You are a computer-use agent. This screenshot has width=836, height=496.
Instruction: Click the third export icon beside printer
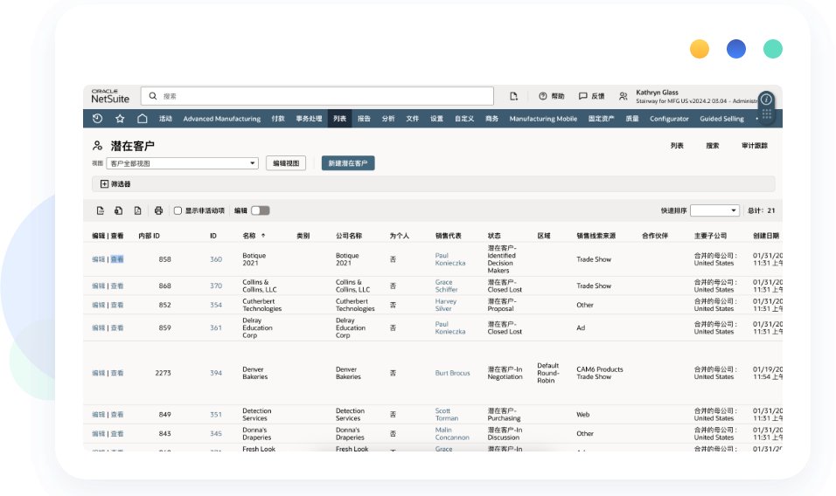(x=137, y=210)
